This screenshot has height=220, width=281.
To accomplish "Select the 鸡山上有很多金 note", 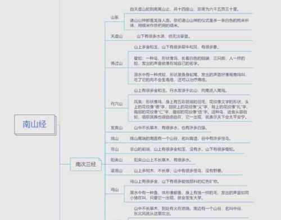I will click(x=174, y=181).
